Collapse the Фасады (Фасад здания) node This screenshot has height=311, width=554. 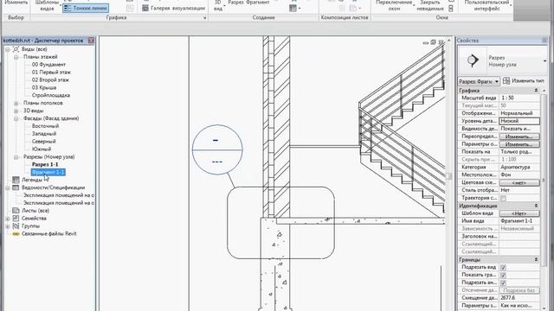tap(16, 119)
